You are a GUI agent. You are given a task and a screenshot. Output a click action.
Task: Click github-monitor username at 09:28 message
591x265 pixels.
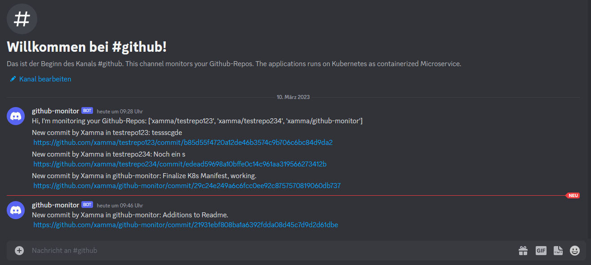[55, 111]
